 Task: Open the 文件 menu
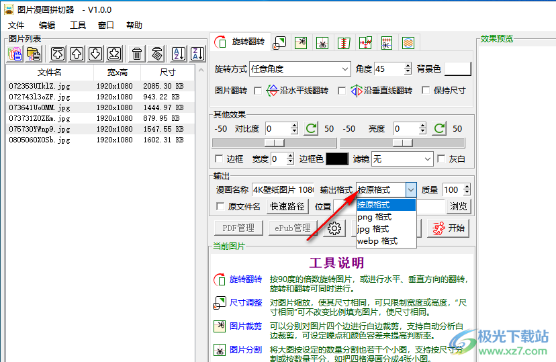click(x=16, y=25)
